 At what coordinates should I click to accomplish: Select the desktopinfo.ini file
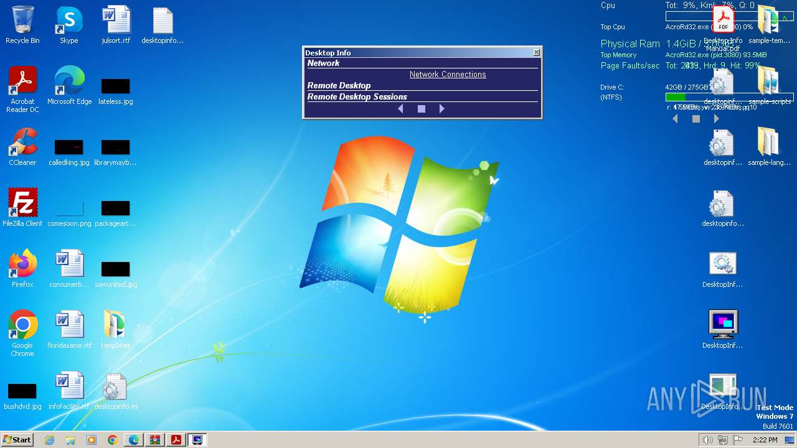(x=116, y=391)
